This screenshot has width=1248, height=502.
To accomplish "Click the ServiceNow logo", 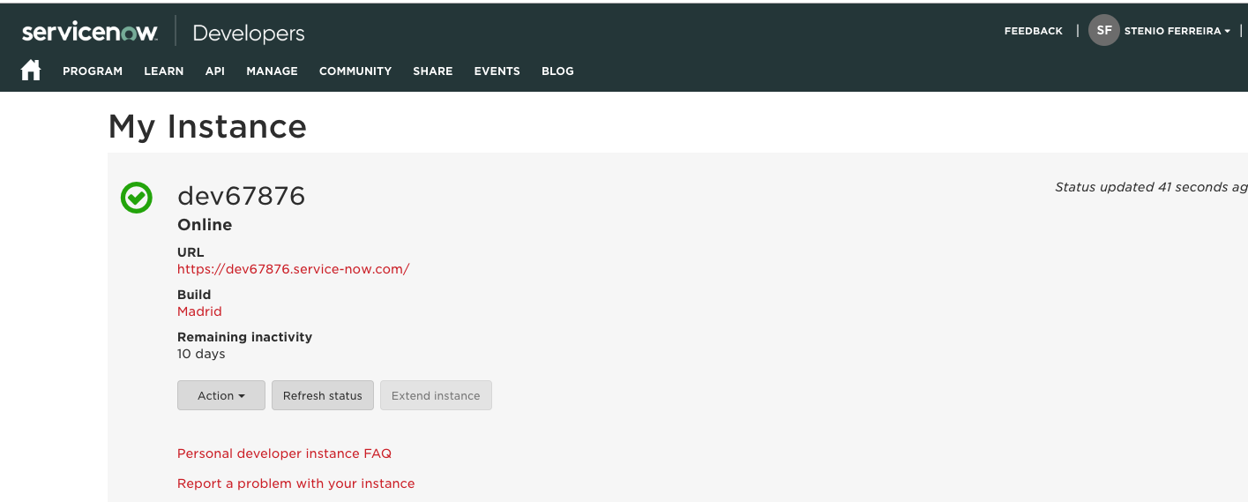I will pyautogui.click(x=90, y=33).
